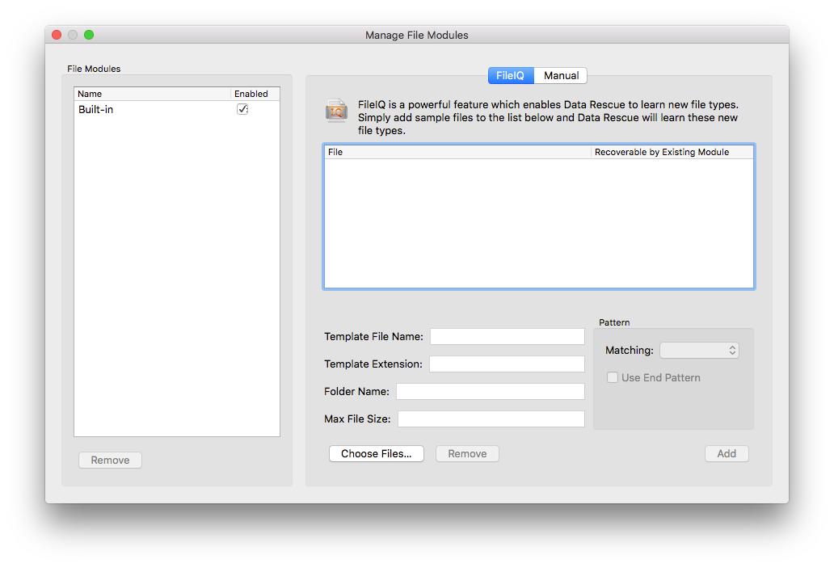Viewport: 834px width, 568px height.
Task: Click the Matching stepper arrows
Action: coord(734,350)
